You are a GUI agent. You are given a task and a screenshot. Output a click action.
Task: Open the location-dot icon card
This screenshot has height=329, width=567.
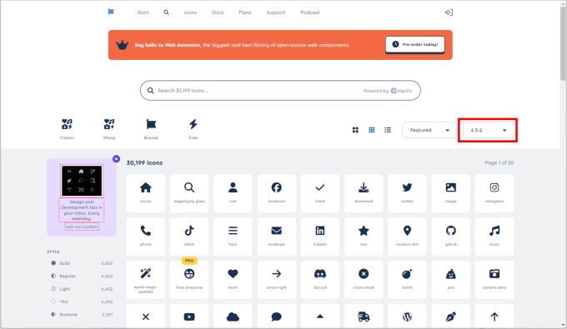pyautogui.click(x=407, y=237)
